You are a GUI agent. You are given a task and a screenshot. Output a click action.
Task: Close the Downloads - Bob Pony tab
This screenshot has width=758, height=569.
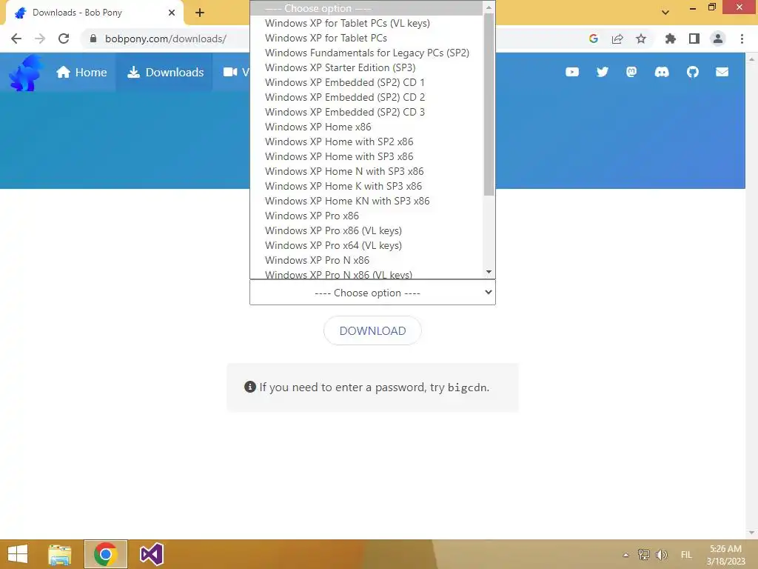[172, 13]
